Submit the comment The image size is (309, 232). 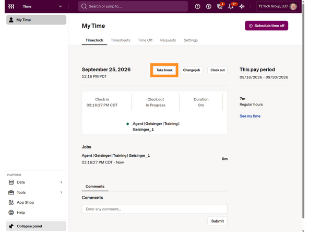[x=217, y=221]
